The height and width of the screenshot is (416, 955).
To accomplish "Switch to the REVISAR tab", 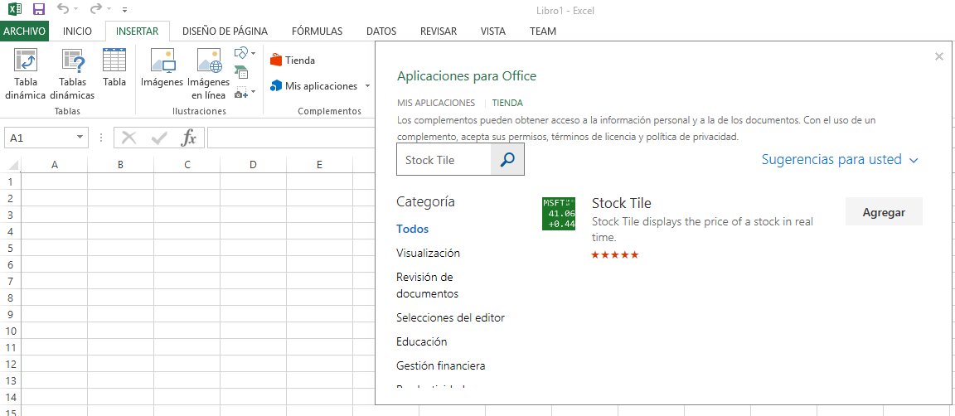I will 439,31.
